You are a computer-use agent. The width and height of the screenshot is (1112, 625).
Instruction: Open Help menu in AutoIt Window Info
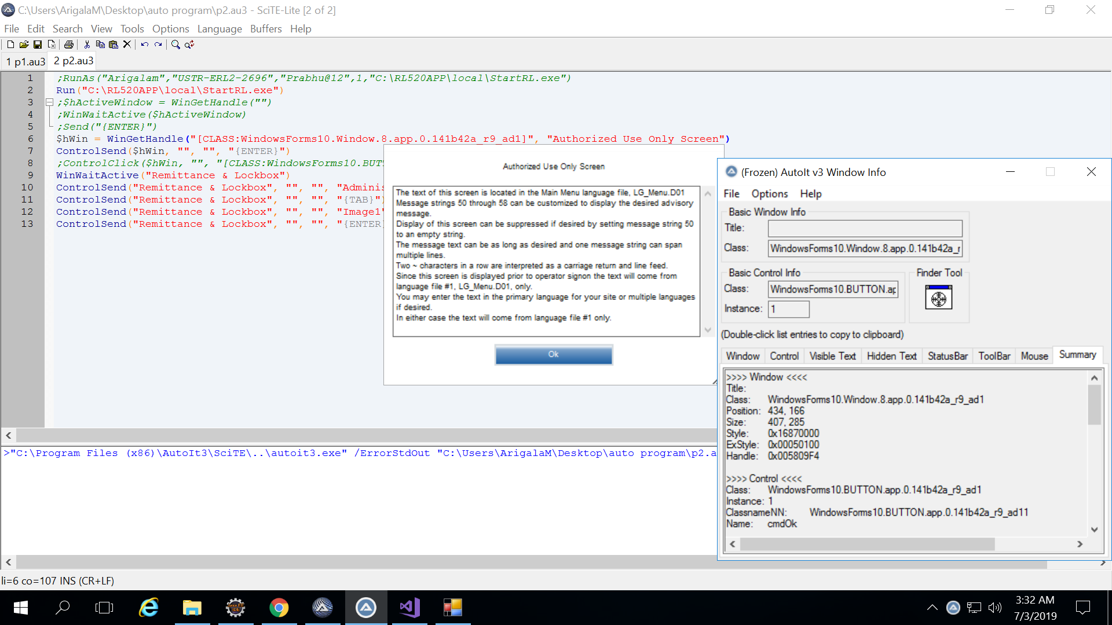coord(811,194)
